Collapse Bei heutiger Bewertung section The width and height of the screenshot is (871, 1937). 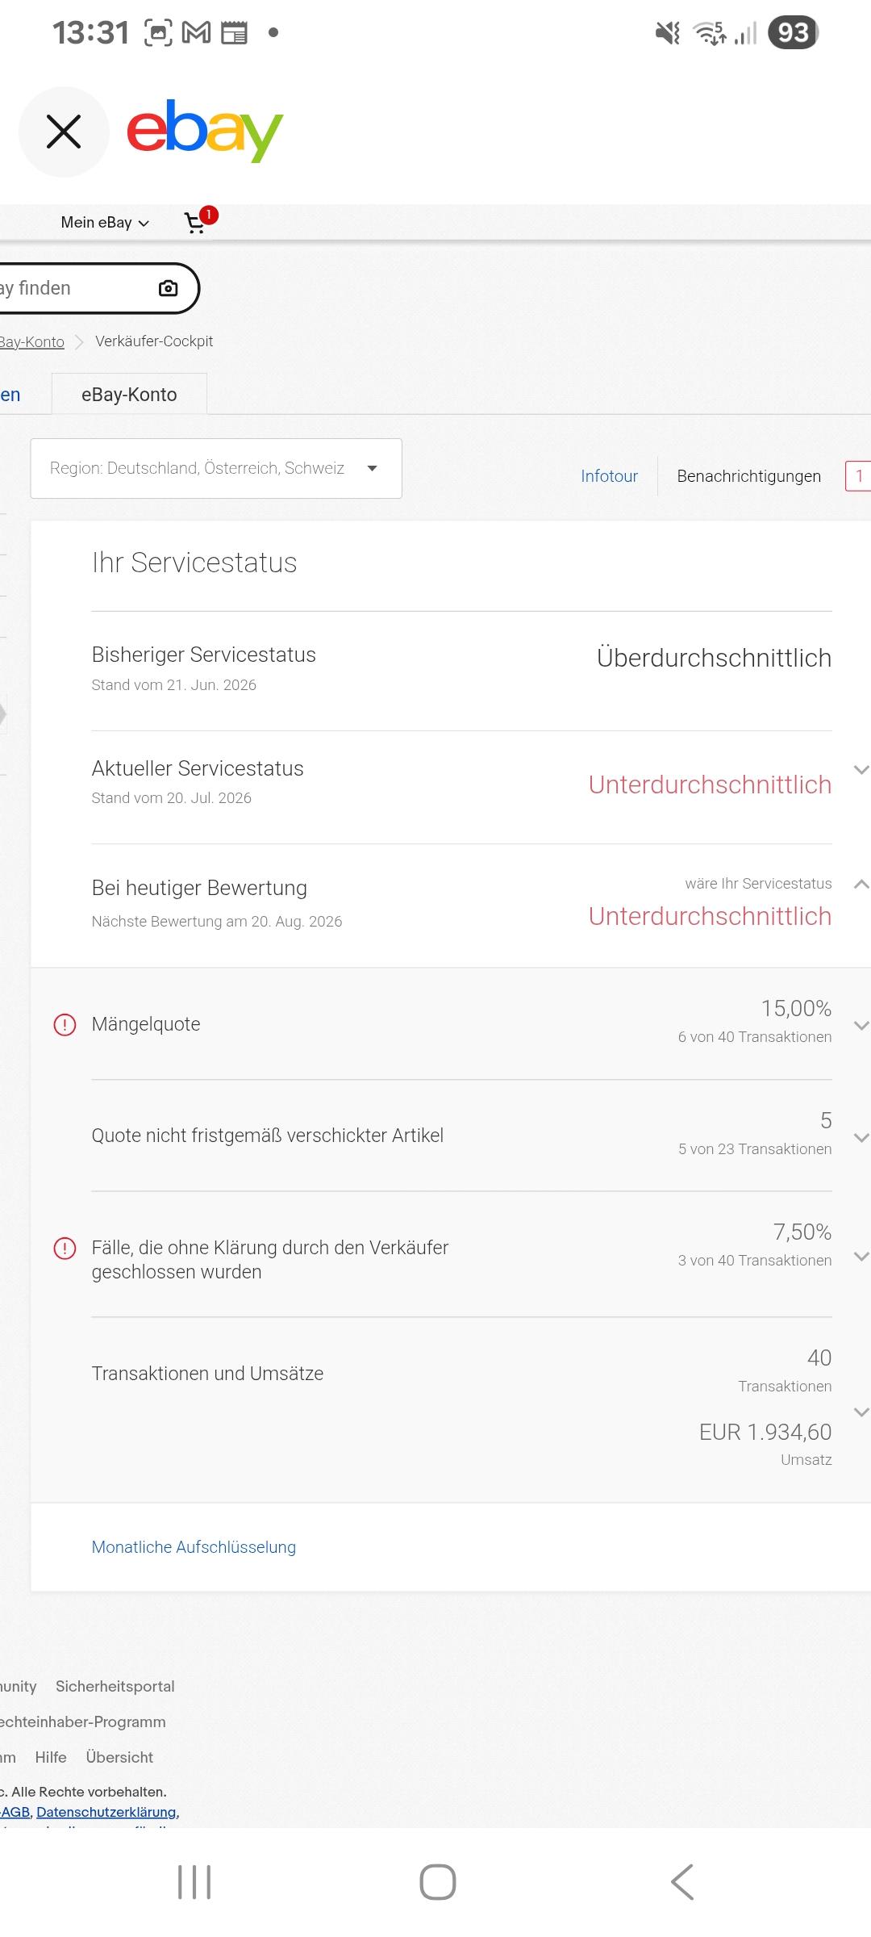coord(861,885)
